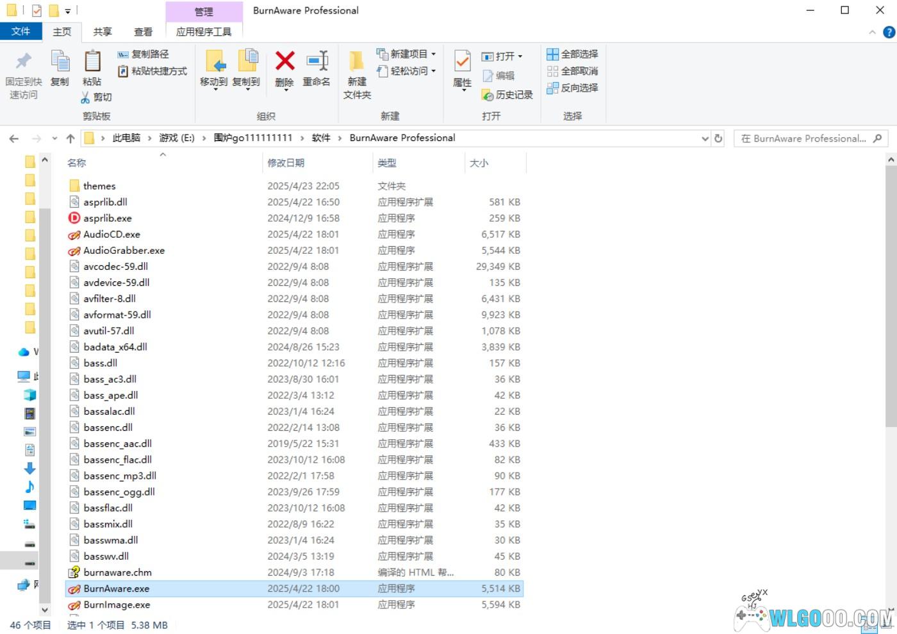
Task: Expand the New Item (新建项目) dropdown
Action: [x=433, y=54]
